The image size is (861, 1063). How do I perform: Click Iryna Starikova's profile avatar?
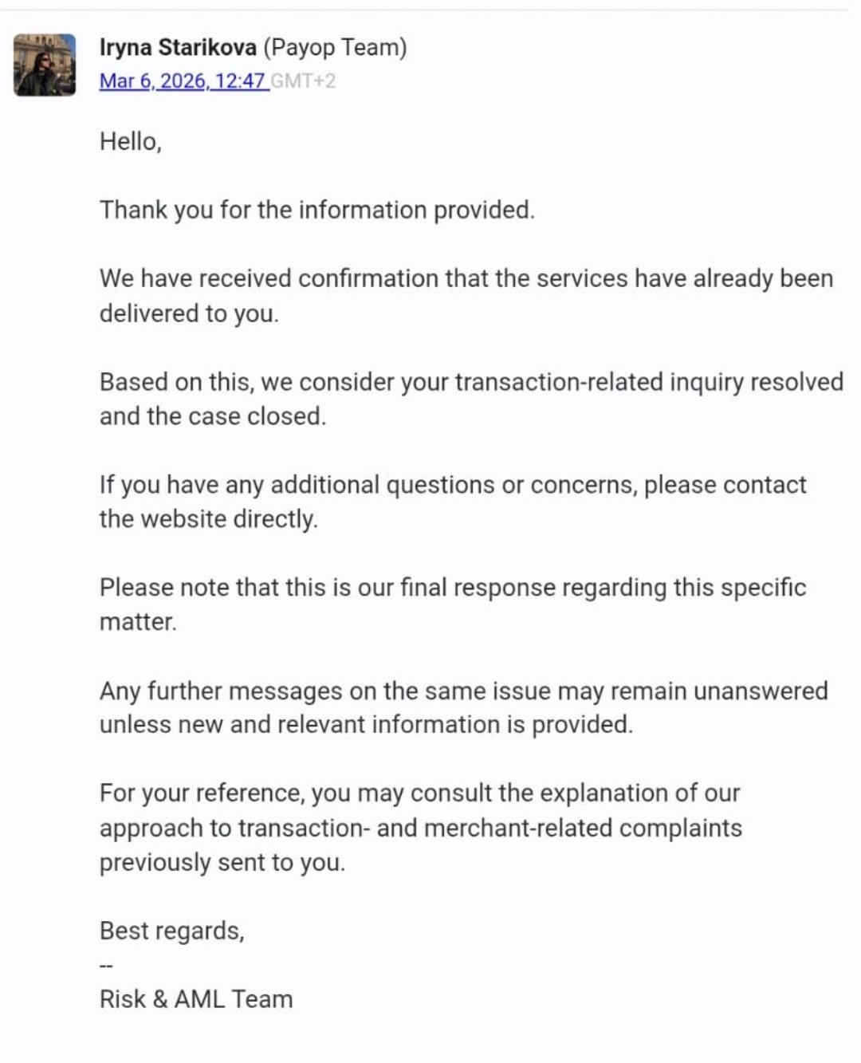45,65
